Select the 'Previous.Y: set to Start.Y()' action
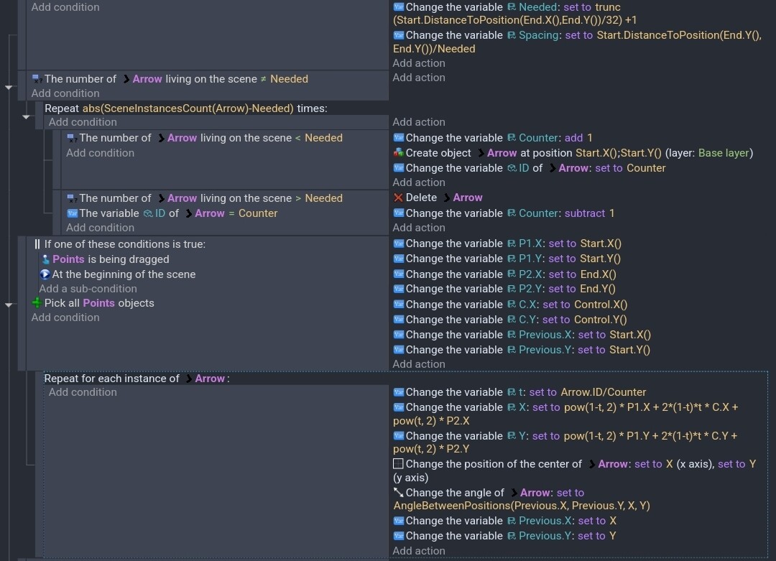 (522, 350)
